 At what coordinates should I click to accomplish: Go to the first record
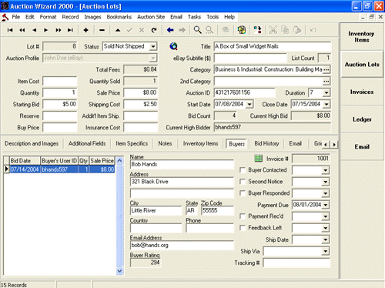pos(10,30)
